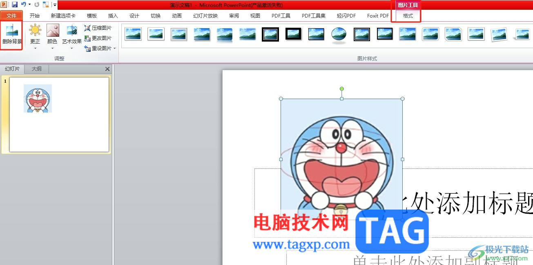Show the 幻灯片 thumbnails pane tab

pyautogui.click(x=12, y=69)
